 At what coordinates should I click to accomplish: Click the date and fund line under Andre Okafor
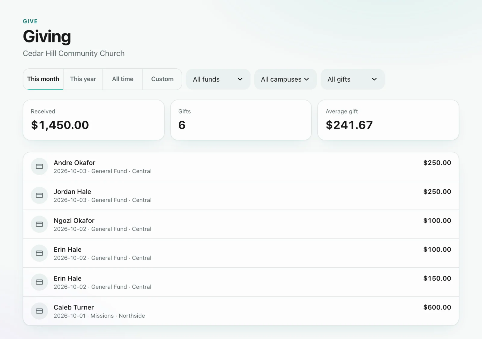click(102, 171)
